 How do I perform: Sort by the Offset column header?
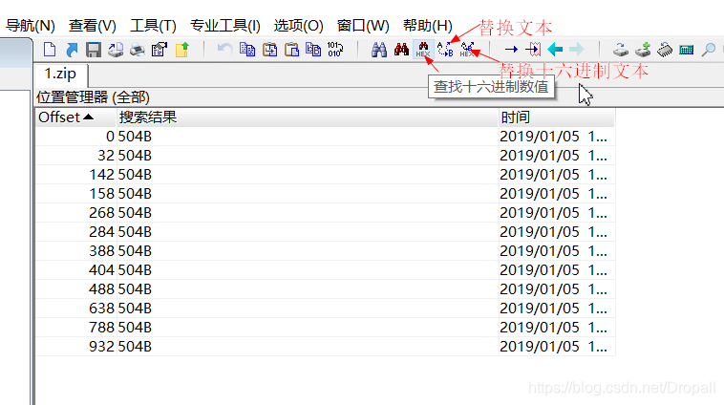point(75,117)
